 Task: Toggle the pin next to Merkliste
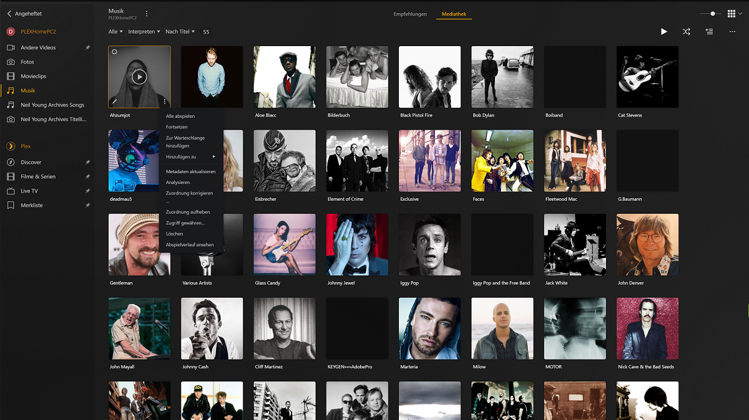point(87,205)
